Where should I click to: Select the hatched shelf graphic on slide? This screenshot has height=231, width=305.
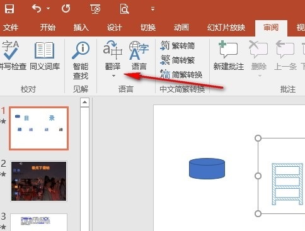287,184
